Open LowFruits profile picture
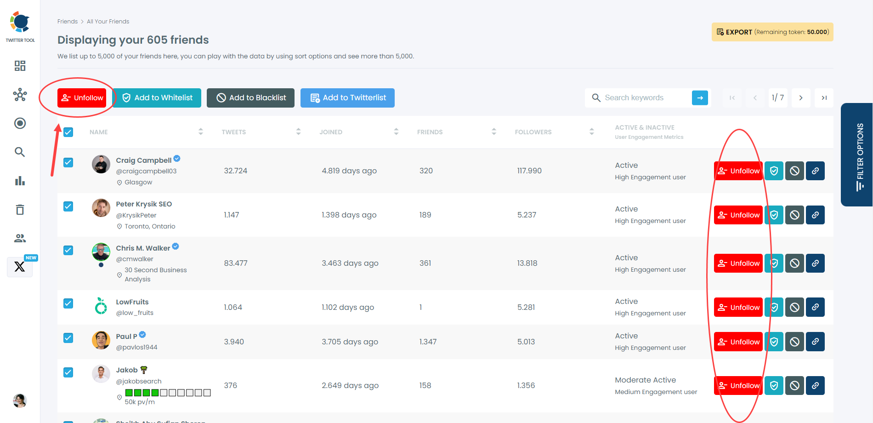 pyautogui.click(x=101, y=306)
